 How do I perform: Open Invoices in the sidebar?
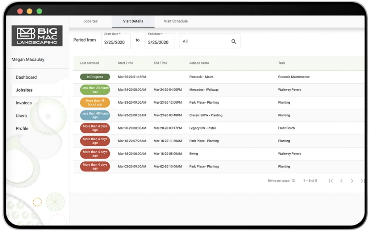coord(24,103)
